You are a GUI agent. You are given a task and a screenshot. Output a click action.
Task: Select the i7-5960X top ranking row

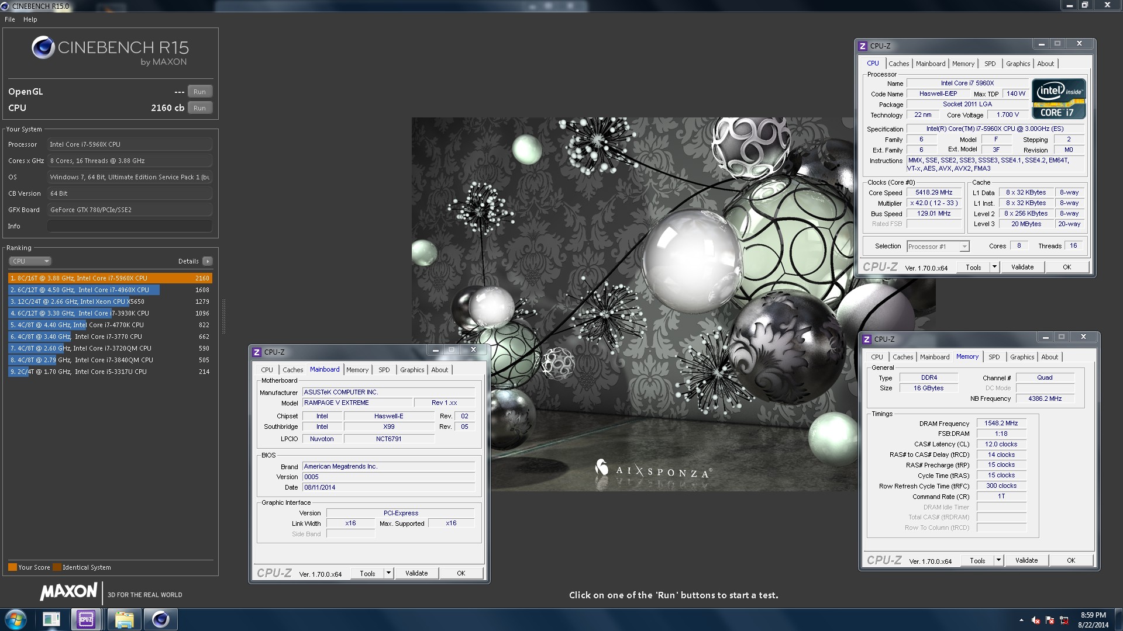[x=110, y=278]
